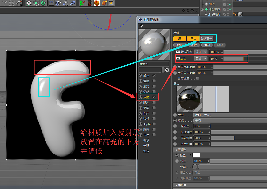Screen dimensions: 267x189
Task: Click the viewport rotate camera icon
Action: pyautogui.click(x=192, y=11)
